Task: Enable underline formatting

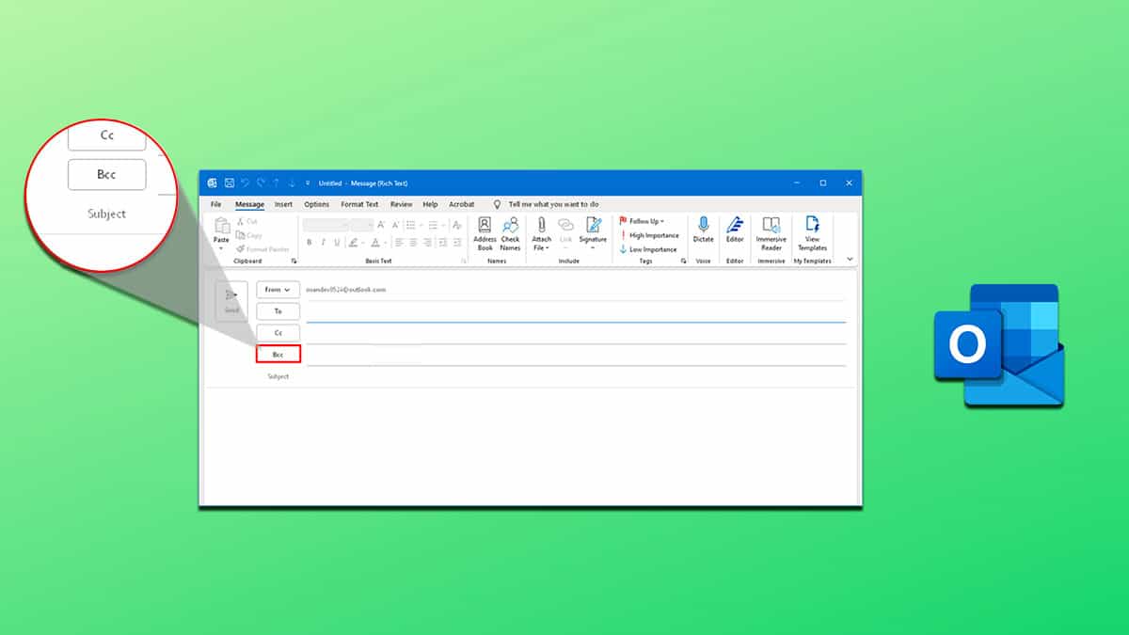Action: 336,241
